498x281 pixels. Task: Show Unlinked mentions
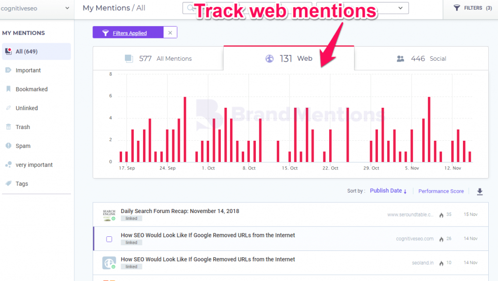[x=27, y=108]
